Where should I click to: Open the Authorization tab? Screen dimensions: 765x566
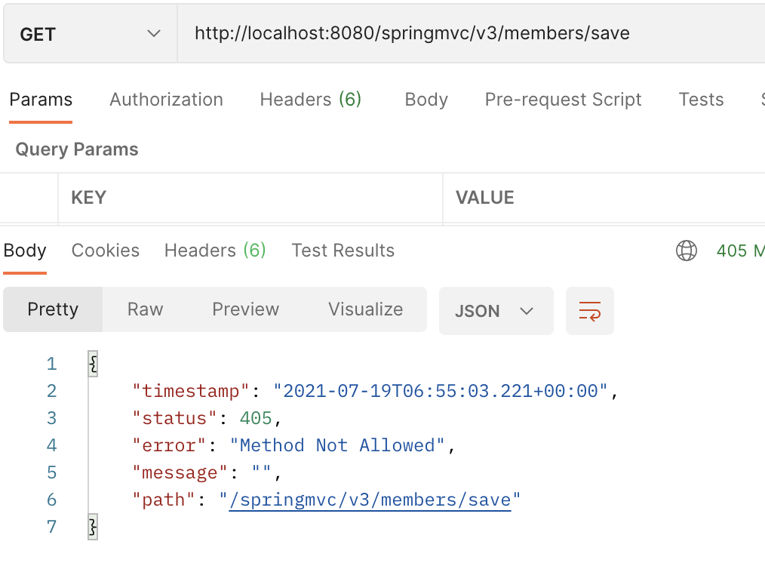point(167,100)
